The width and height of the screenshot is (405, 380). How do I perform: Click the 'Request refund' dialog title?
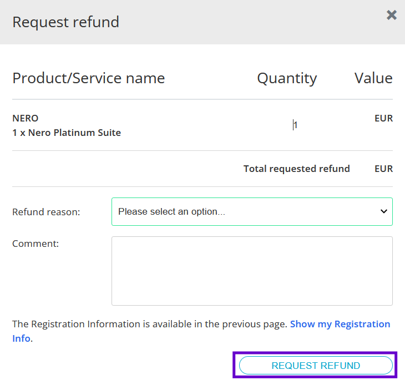[66, 22]
